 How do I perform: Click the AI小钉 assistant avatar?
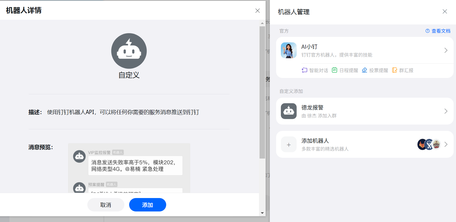[289, 50]
